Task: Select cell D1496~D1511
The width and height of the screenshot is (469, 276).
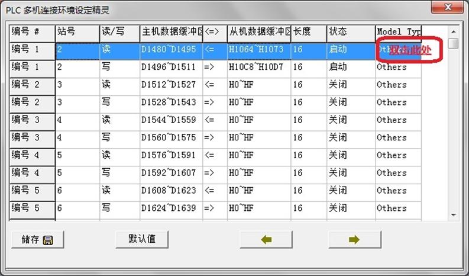Action: [x=171, y=69]
